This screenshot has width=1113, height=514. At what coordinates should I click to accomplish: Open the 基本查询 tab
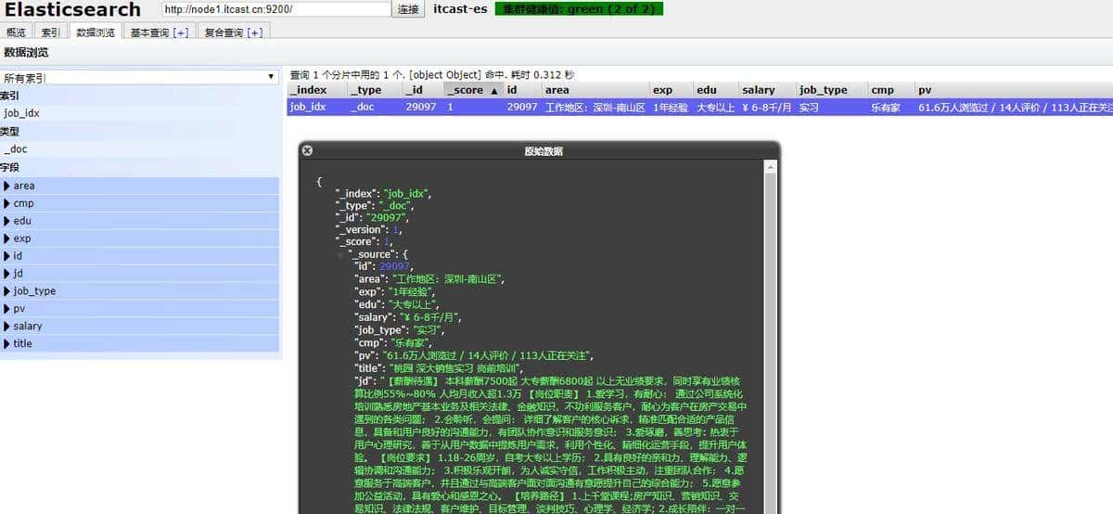(159, 32)
